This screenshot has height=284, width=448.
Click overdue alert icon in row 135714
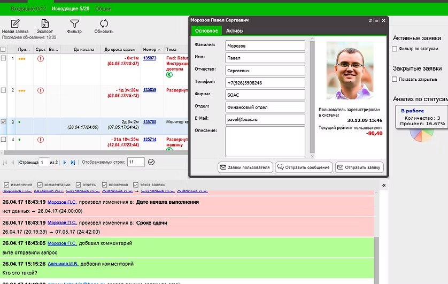point(41,140)
